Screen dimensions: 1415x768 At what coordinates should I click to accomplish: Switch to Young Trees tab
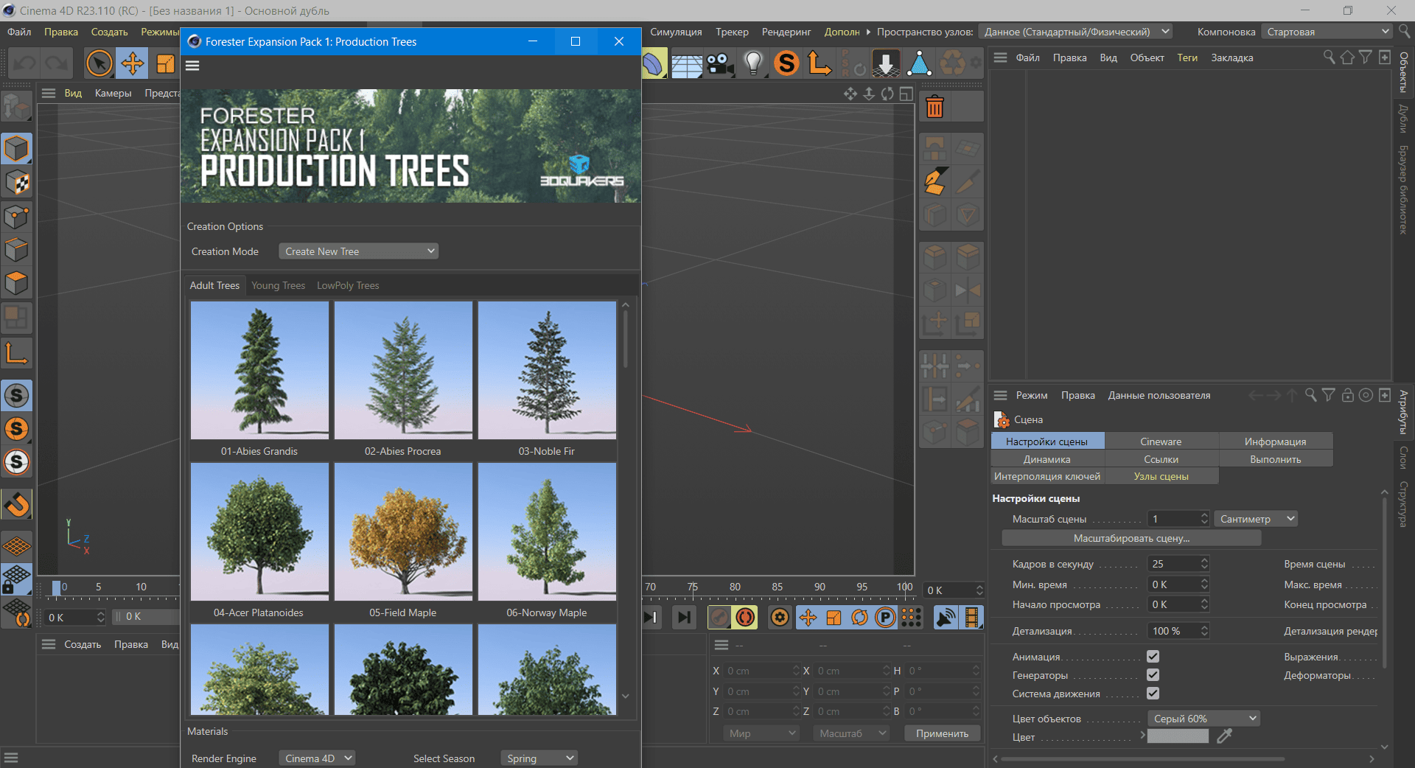[x=278, y=285]
